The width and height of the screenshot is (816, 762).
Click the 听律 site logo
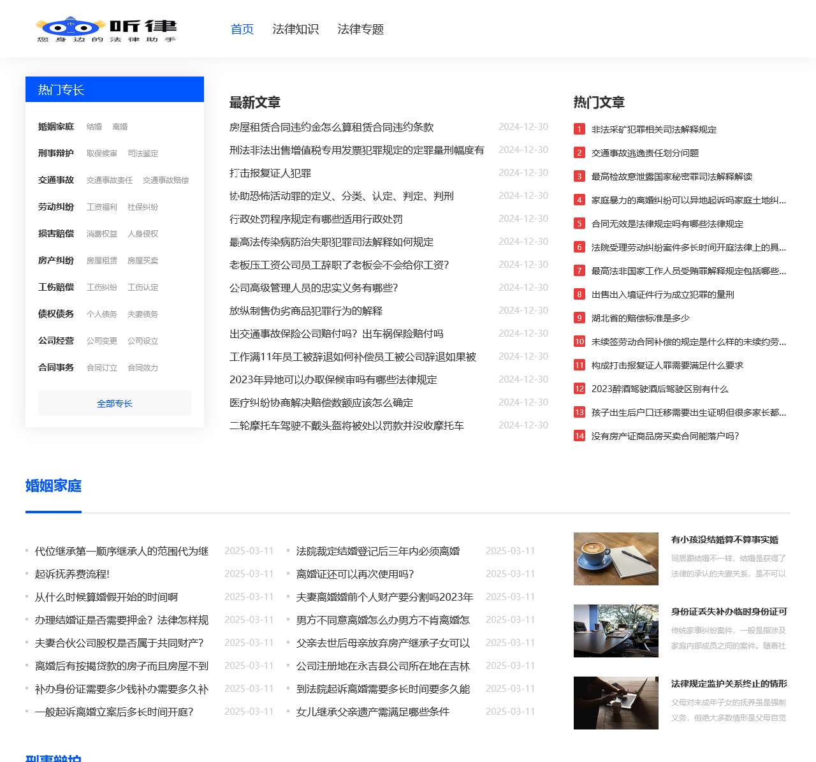[106, 29]
